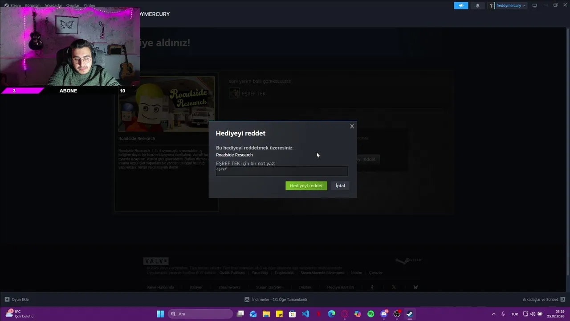Click the TUR keyboard language indicator
This screenshot has height=321, width=570.
514,314
